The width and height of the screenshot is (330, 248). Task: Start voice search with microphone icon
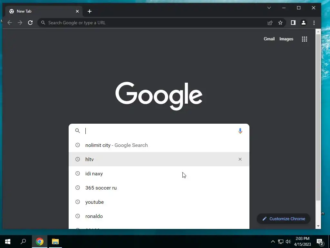coord(240,131)
